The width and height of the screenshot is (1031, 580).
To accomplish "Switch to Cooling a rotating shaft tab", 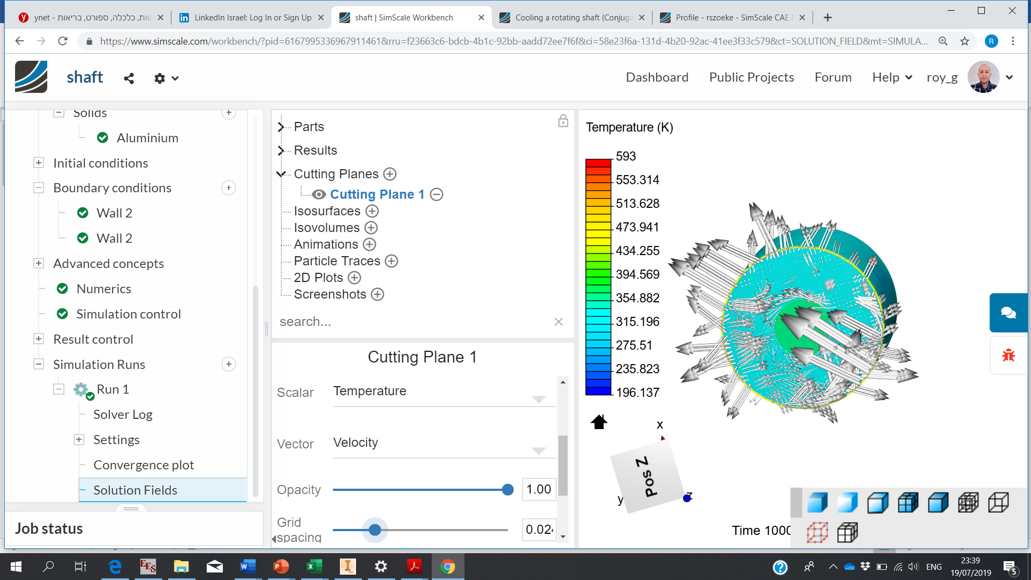I will pos(572,18).
